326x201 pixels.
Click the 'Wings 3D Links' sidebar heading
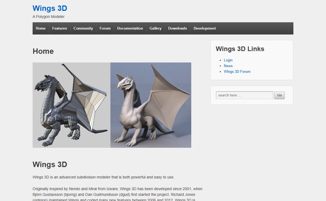point(240,49)
